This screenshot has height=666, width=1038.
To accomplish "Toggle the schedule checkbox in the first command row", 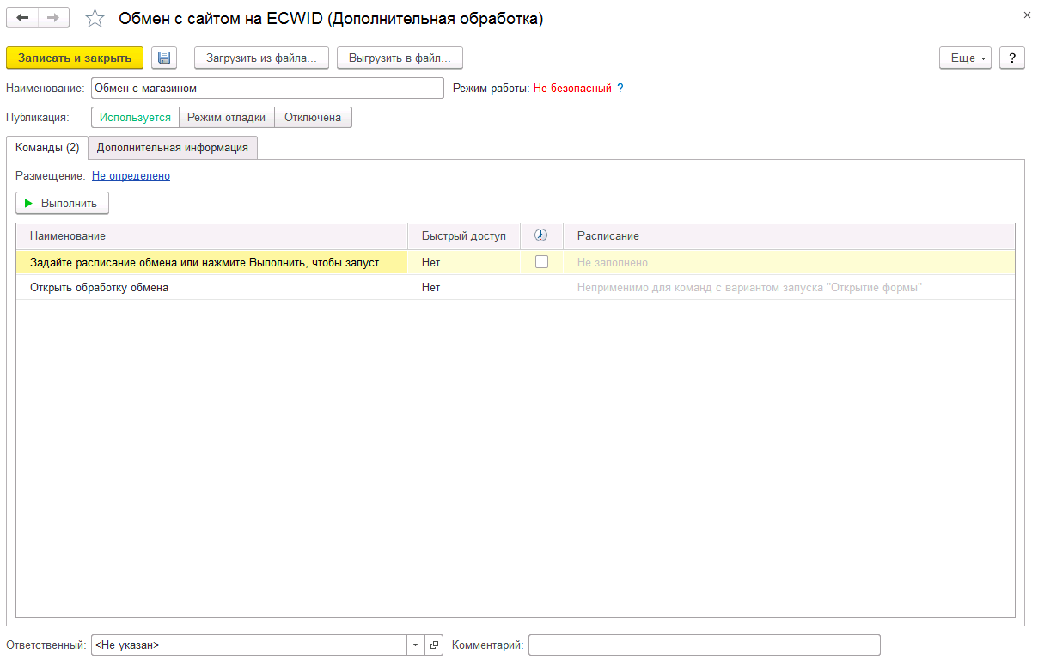I will [541, 262].
